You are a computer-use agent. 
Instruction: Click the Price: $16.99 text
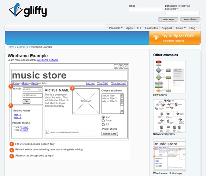[x=110, y=129]
